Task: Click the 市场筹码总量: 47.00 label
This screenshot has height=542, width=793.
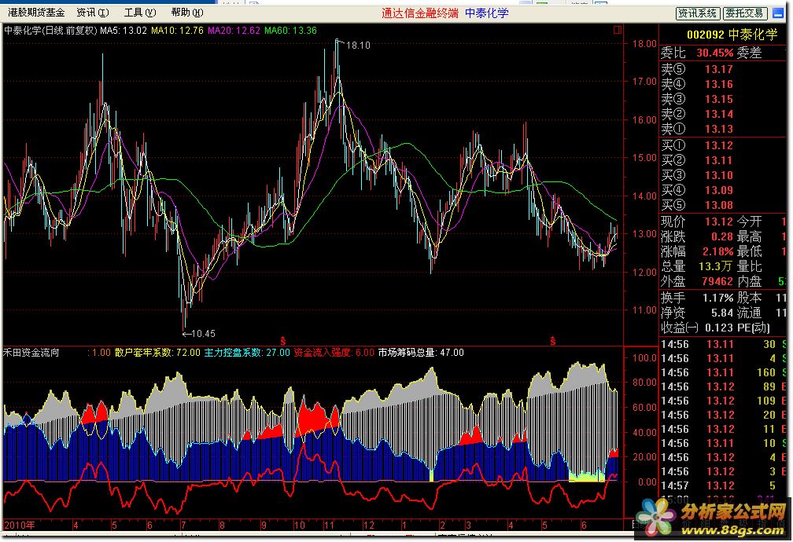Action: coord(421,353)
